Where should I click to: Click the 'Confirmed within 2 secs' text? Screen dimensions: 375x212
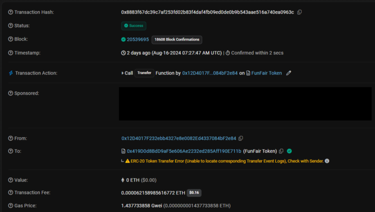click(x=257, y=53)
